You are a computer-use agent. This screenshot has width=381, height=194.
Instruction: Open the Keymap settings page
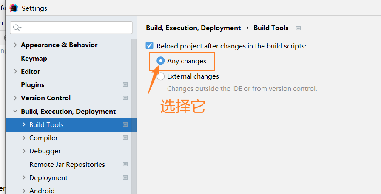click(34, 59)
